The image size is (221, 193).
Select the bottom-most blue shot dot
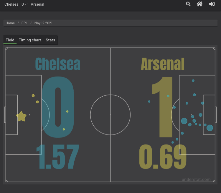(173, 142)
